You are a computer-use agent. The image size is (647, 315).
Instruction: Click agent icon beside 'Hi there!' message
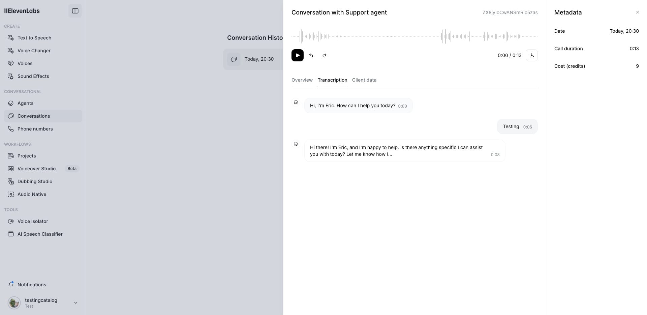click(x=296, y=144)
